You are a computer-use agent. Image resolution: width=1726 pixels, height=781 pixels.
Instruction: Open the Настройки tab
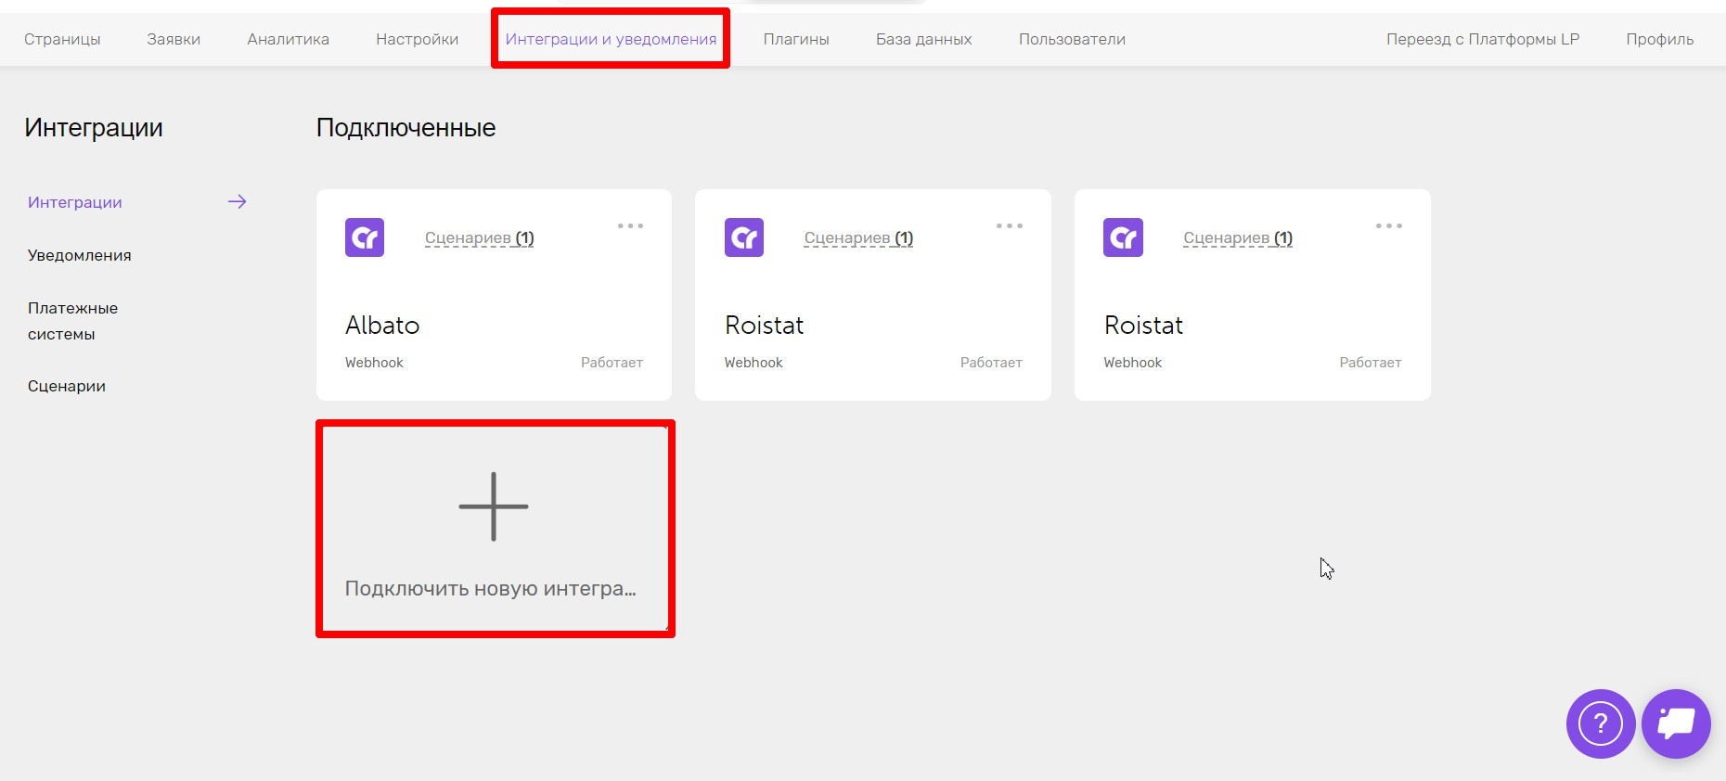click(x=417, y=39)
